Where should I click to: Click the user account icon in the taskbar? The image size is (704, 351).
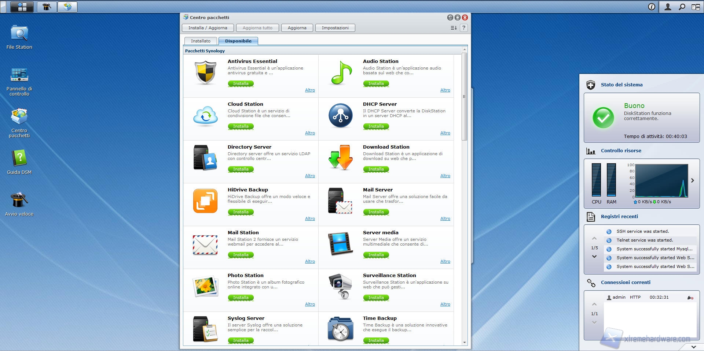click(668, 7)
